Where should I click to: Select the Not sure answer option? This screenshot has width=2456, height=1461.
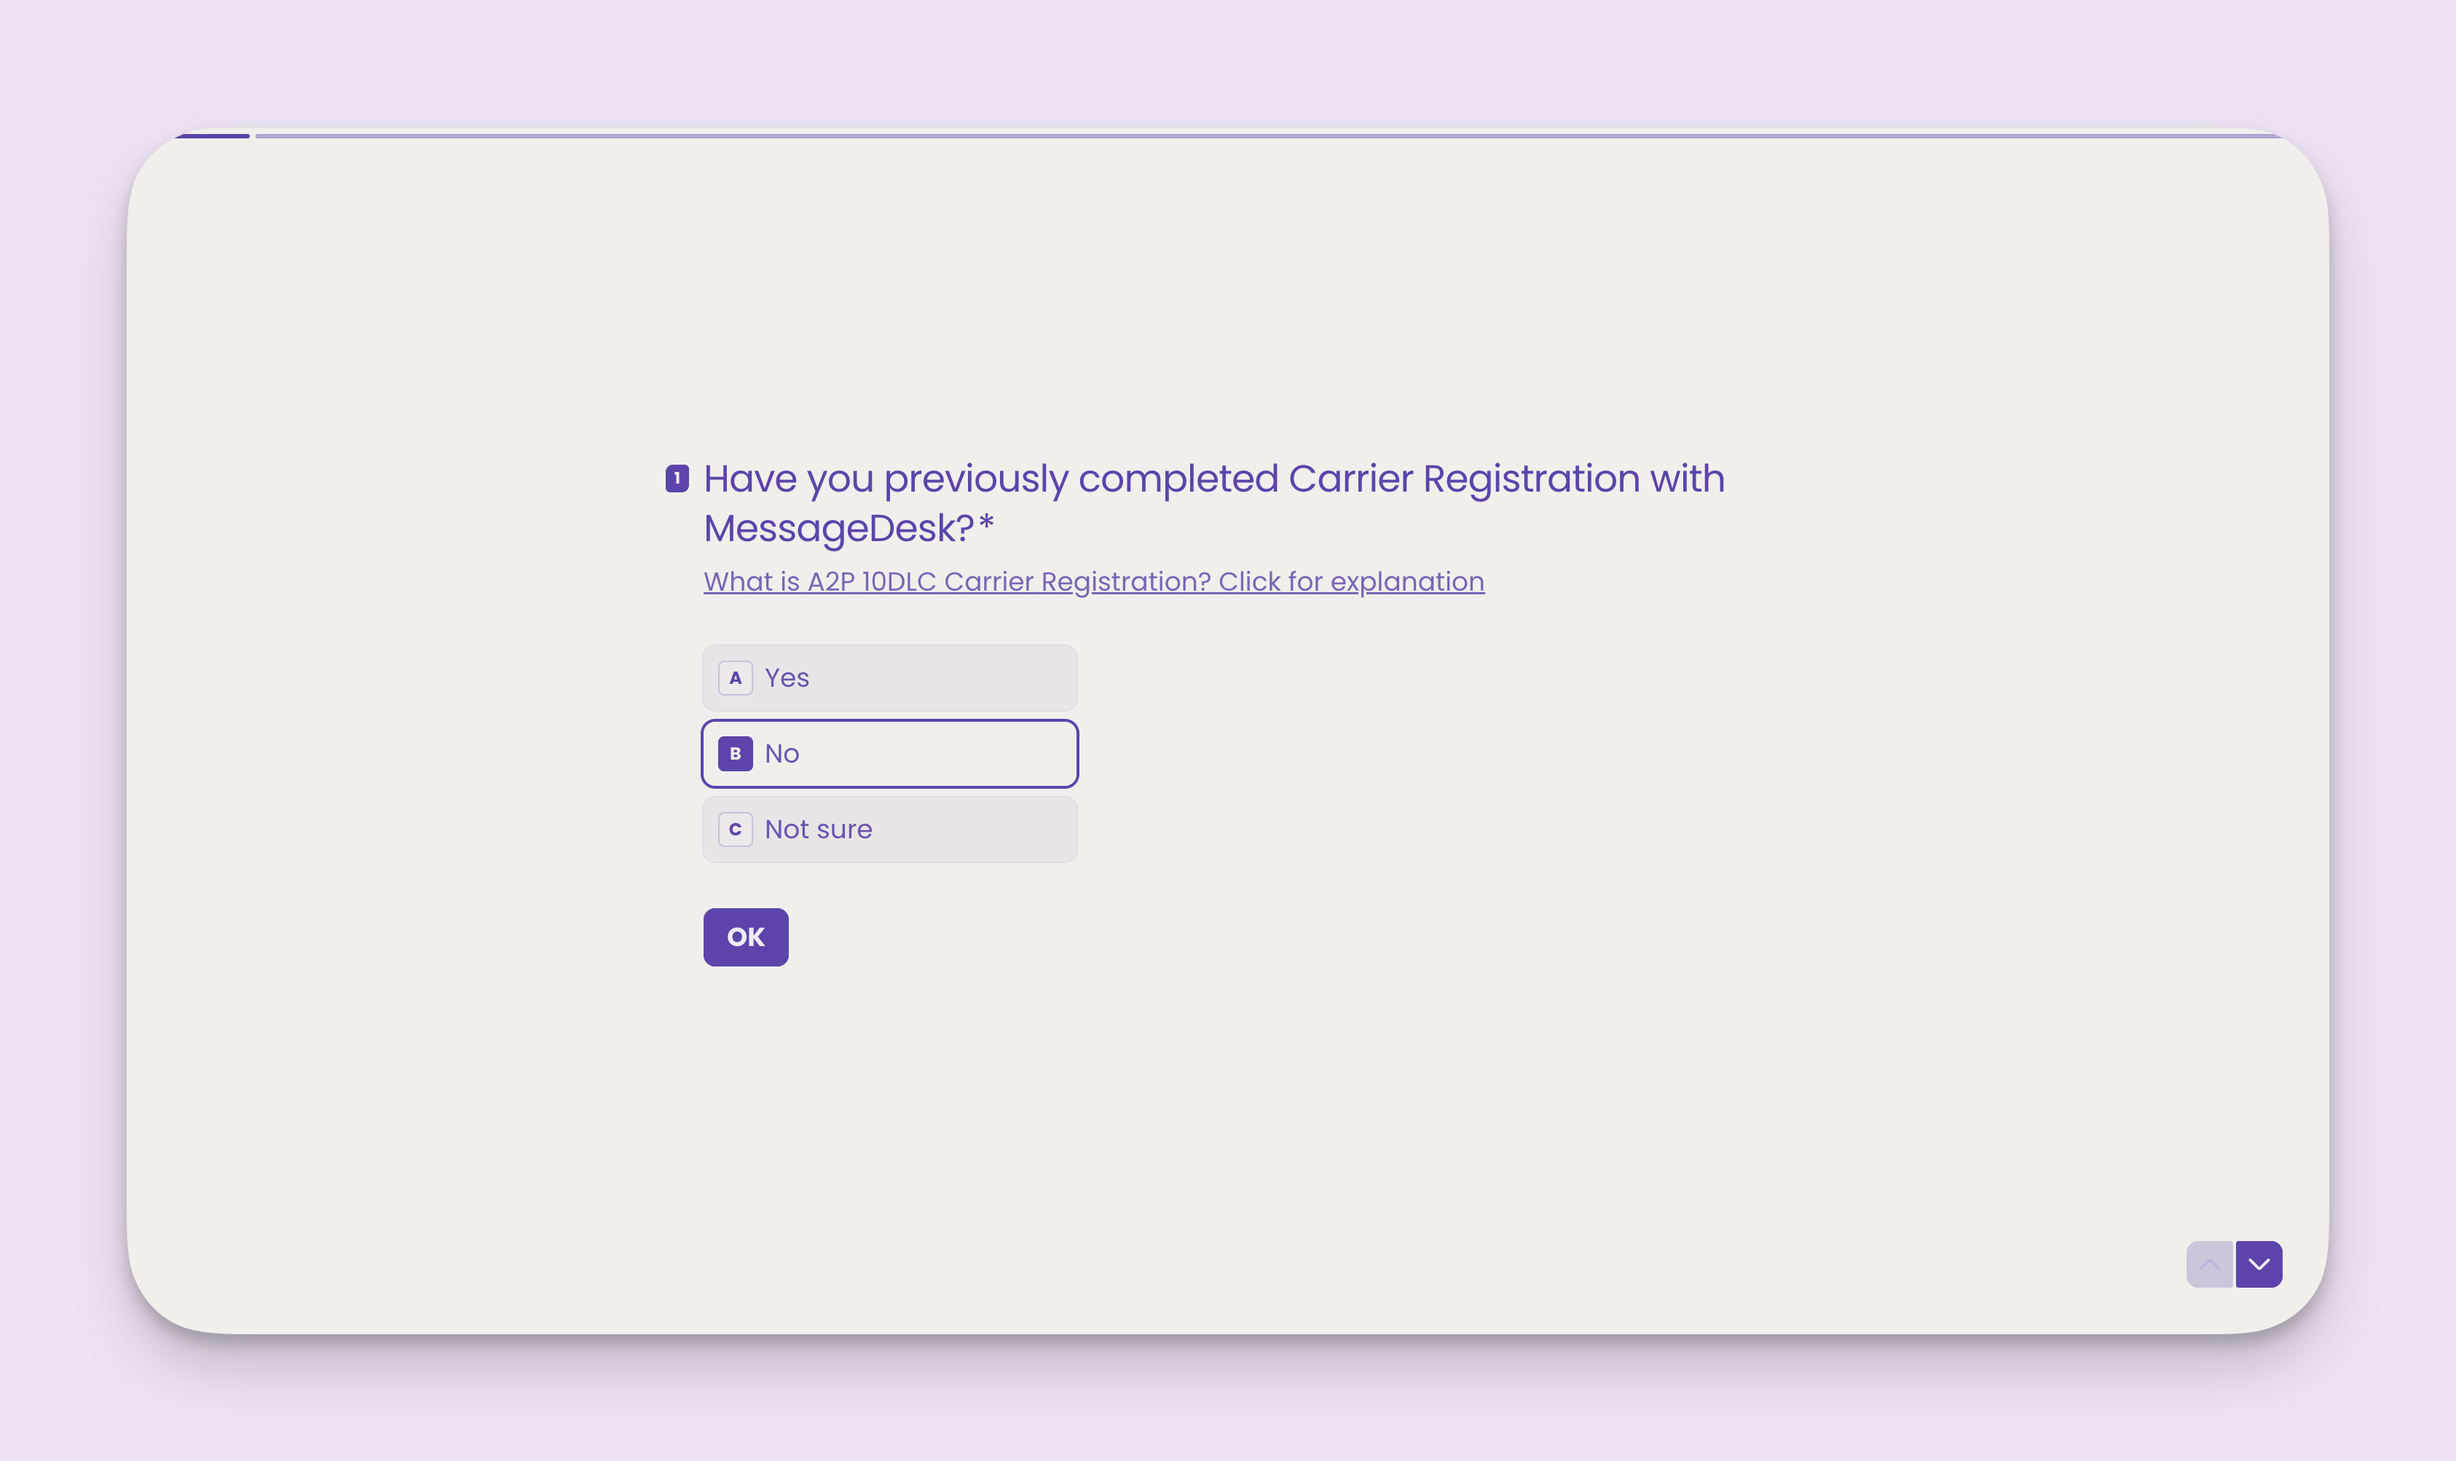[x=889, y=829]
